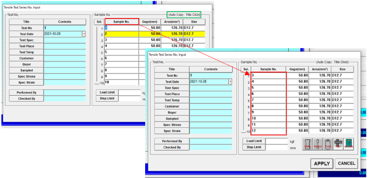Click Contents header in the rear dialog
Viewport: 371px width, 178px height.
64,22
